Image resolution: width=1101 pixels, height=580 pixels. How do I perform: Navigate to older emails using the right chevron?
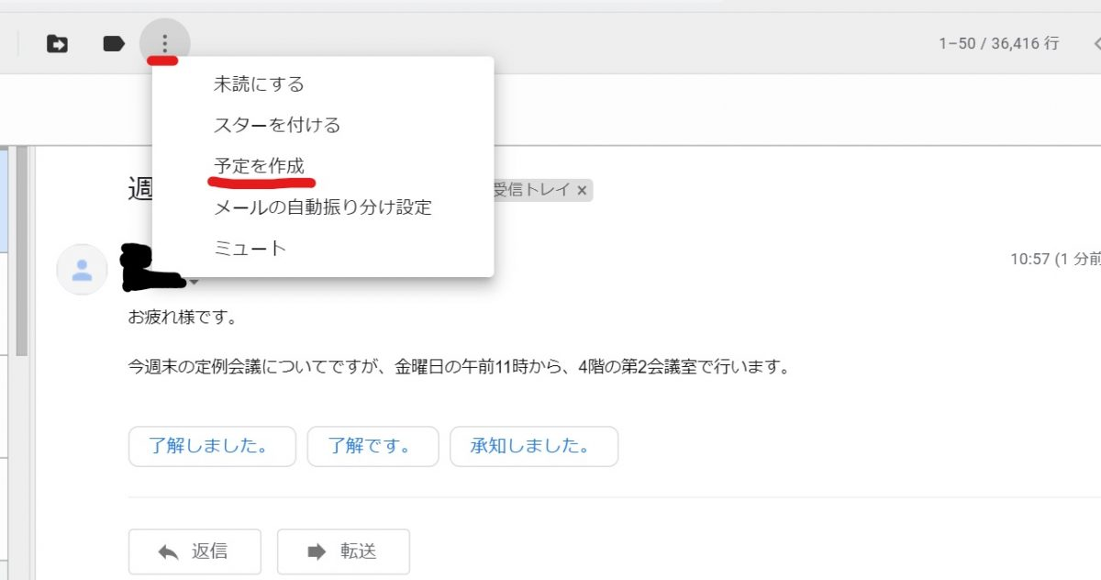point(1094,40)
